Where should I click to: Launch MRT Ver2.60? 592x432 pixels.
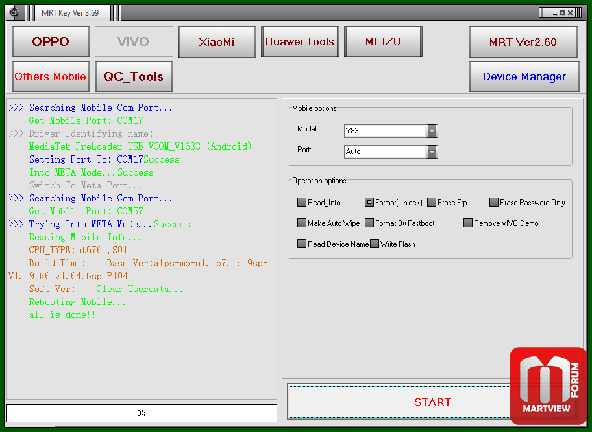pos(523,42)
